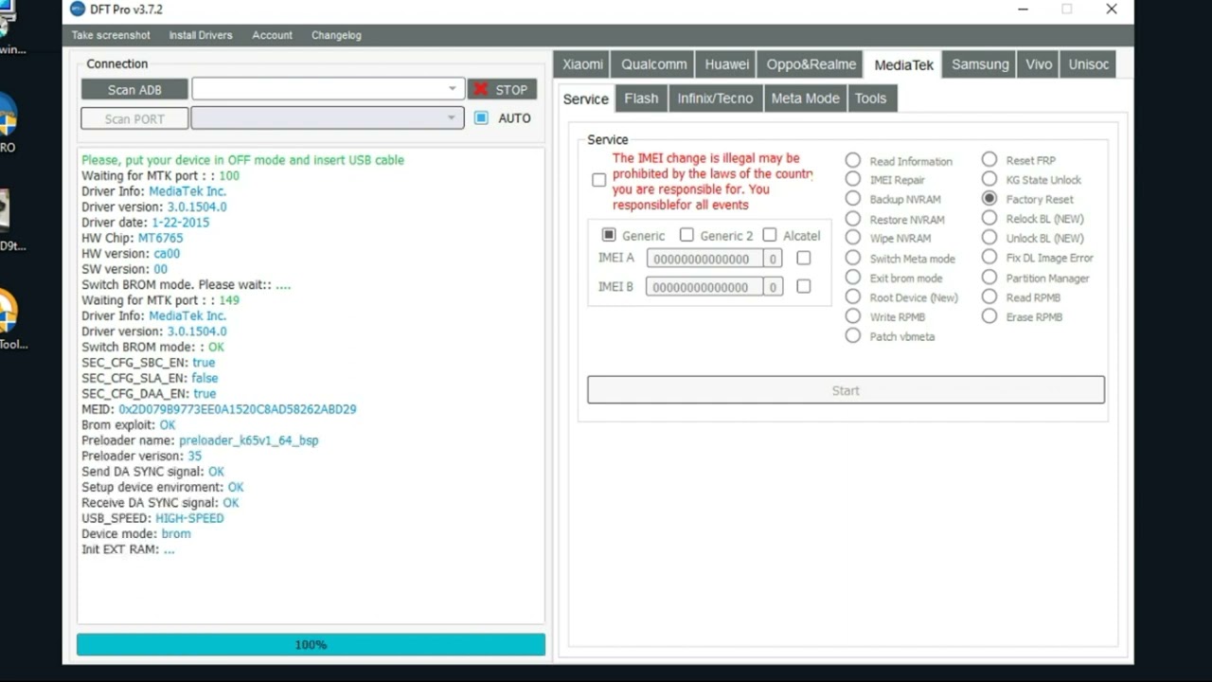Click the 100% progress bar
This screenshot has height=682, width=1212.
(311, 645)
